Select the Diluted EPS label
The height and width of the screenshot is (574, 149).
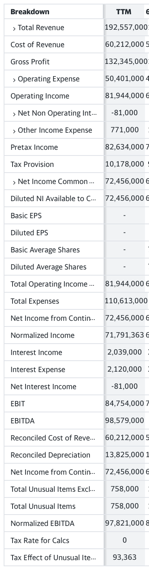29,233
